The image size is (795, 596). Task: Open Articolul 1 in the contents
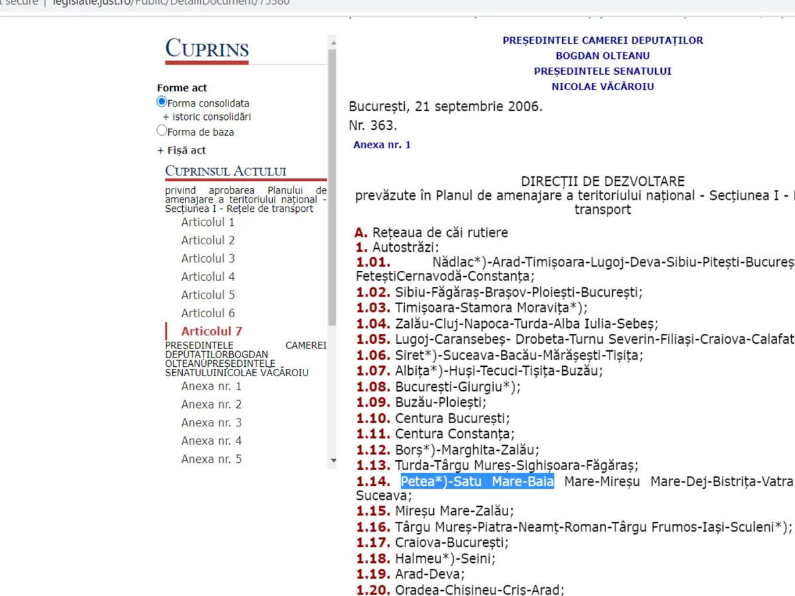[x=208, y=223]
